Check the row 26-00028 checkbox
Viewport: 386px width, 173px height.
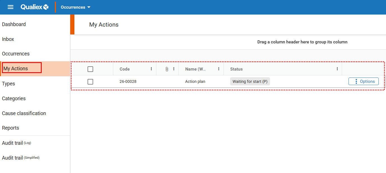point(90,81)
